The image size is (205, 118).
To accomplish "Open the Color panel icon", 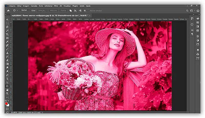I will [x=198, y=19].
